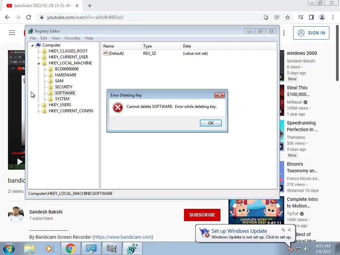Viewport: 340px width, 255px height.
Task: Select the Computer root icon
Action: pyautogui.click(x=38, y=45)
